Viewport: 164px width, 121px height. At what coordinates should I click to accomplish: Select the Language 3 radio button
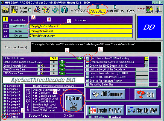[x=5, y=95]
